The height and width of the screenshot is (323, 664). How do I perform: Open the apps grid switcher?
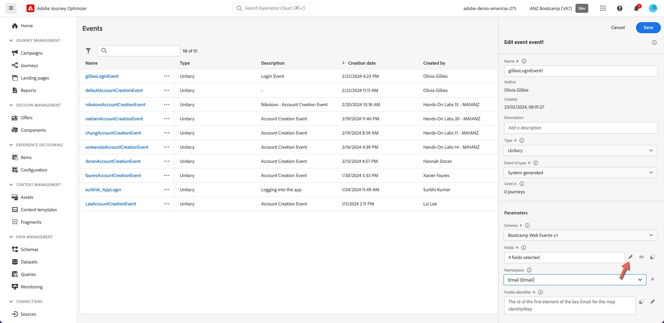tap(603, 8)
